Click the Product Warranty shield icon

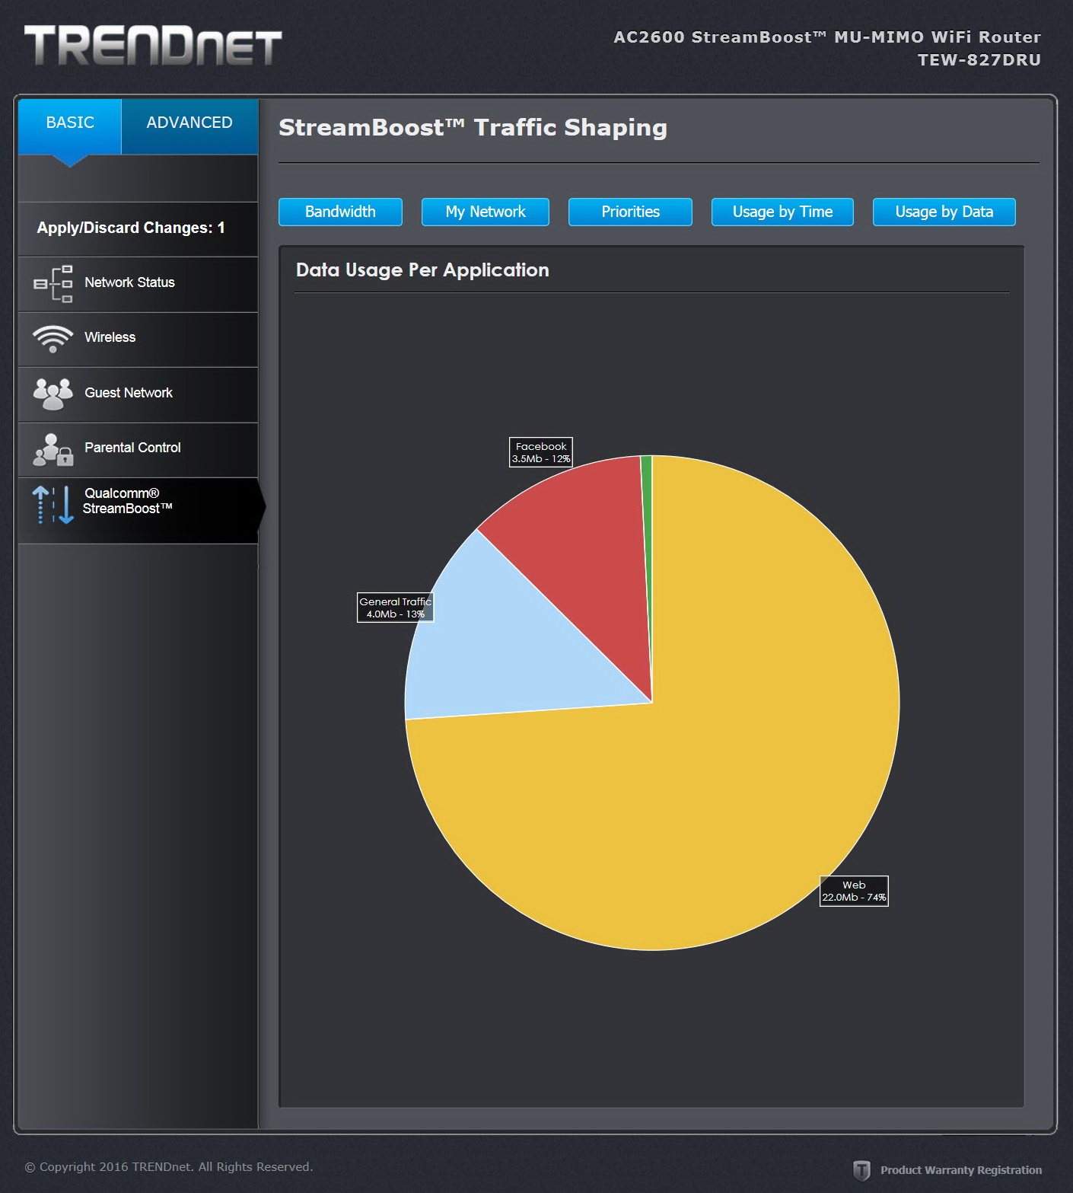point(861,1170)
